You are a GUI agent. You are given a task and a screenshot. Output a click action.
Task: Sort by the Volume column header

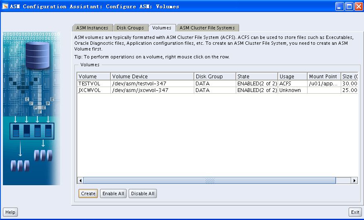94,77
